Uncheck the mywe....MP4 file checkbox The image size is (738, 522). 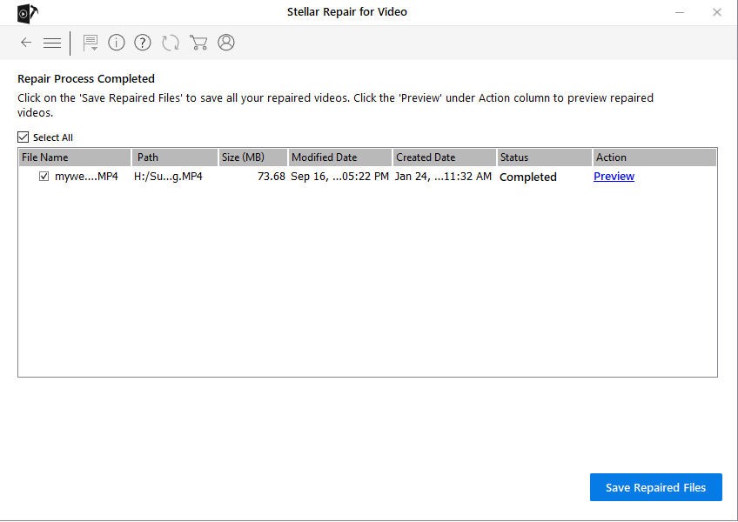pyautogui.click(x=44, y=177)
